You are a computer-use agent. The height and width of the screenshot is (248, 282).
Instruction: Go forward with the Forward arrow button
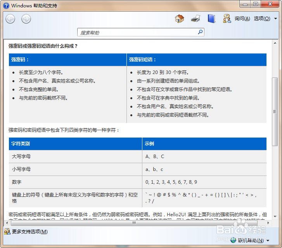(26, 19)
